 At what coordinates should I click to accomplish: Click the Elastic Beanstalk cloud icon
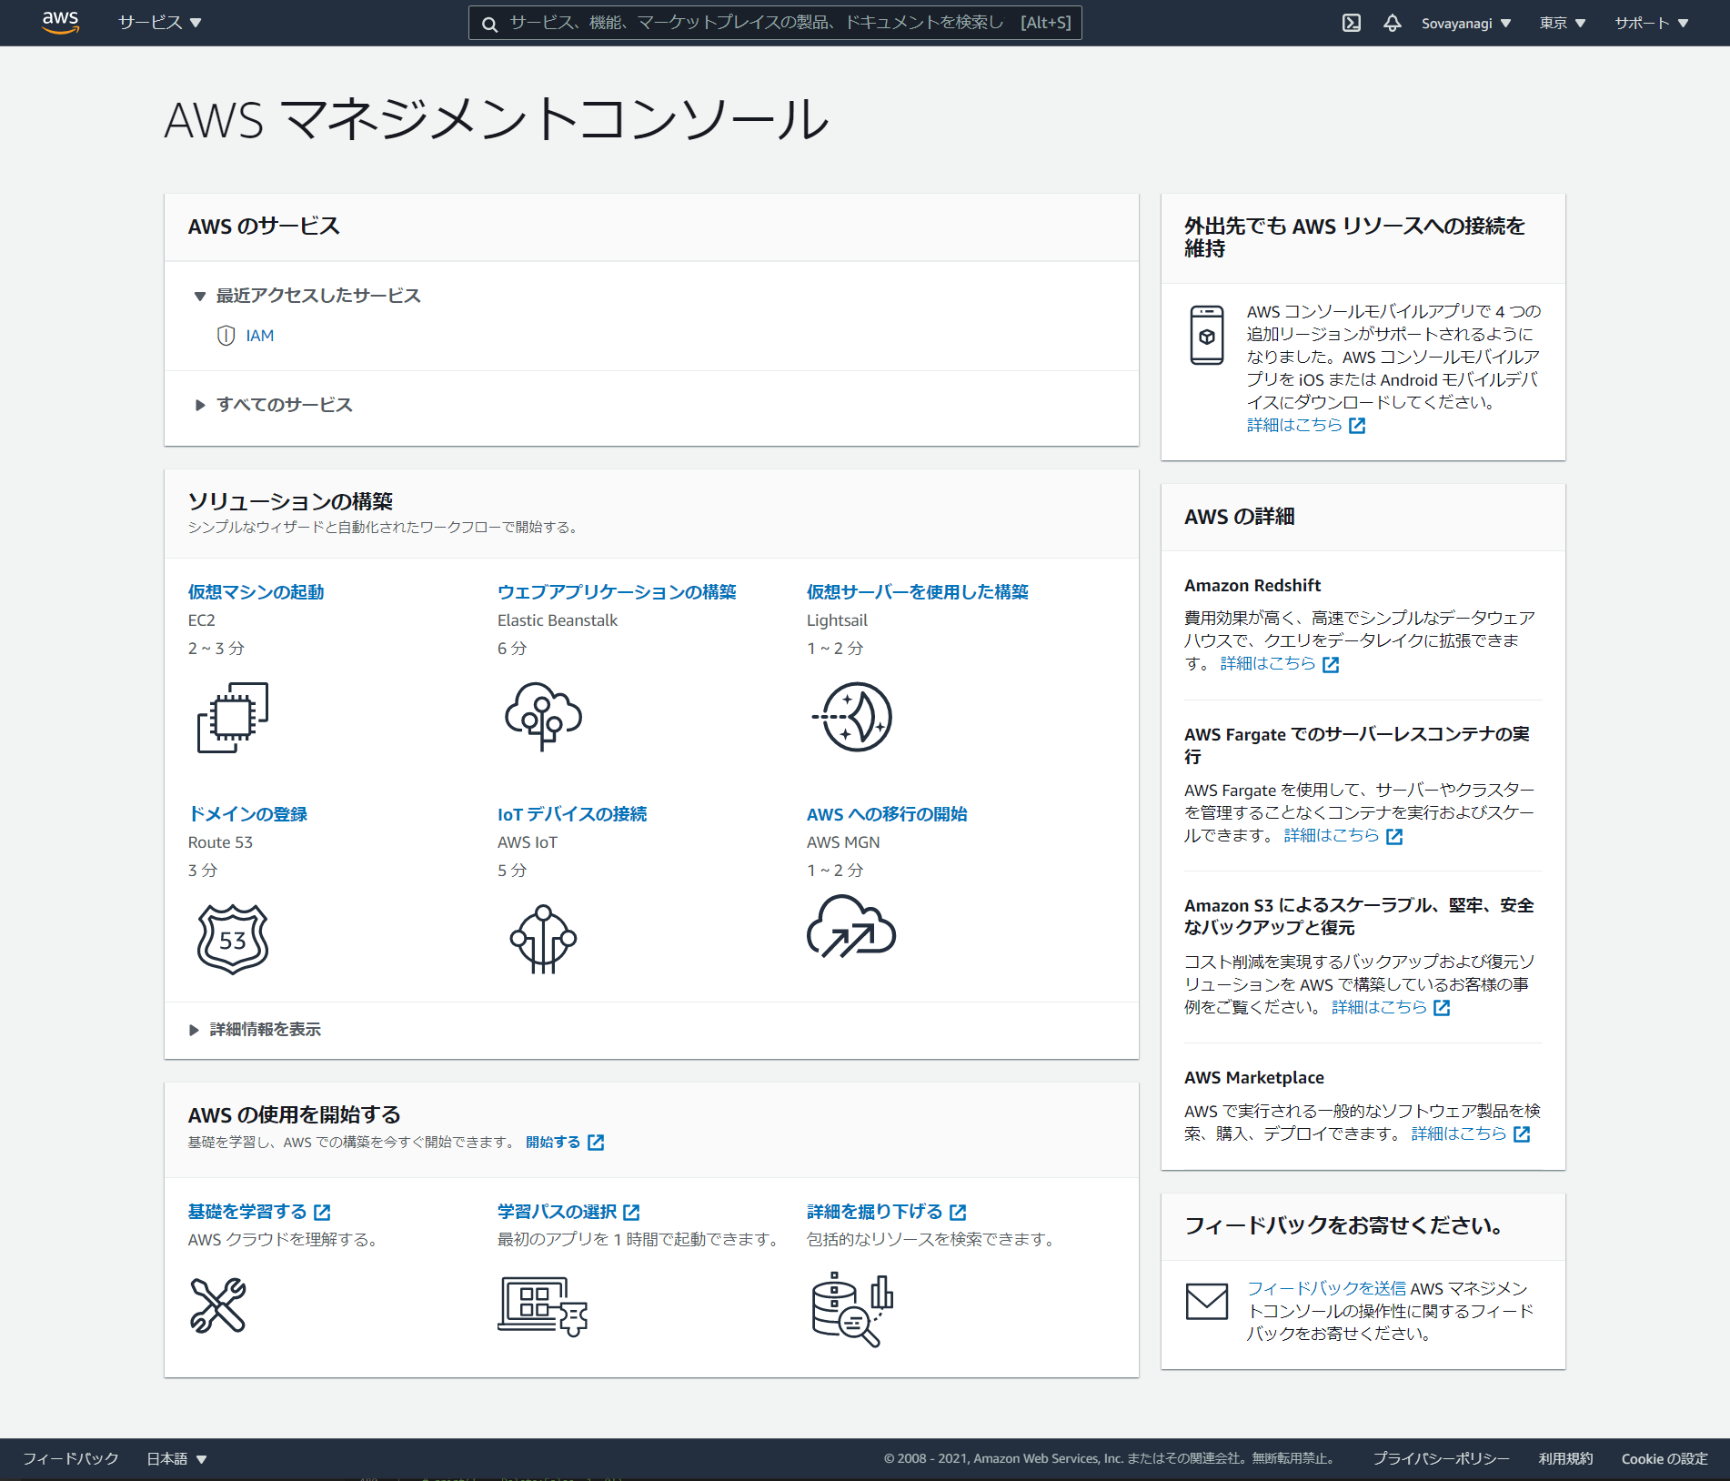coord(543,718)
